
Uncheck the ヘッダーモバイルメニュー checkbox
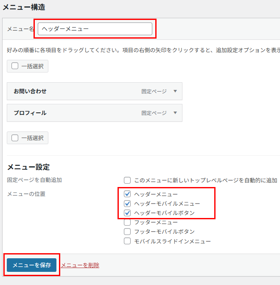(x=127, y=204)
